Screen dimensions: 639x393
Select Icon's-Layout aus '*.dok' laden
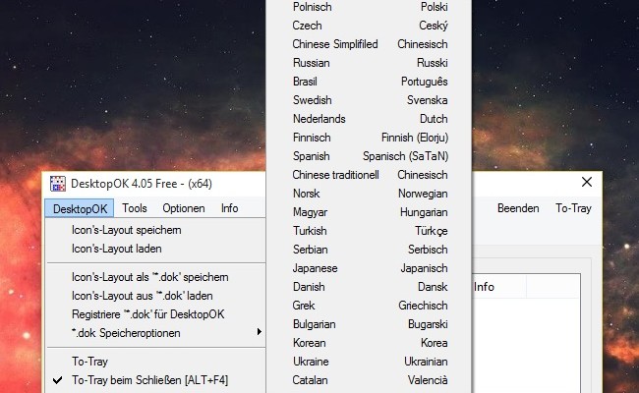coord(155,296)
